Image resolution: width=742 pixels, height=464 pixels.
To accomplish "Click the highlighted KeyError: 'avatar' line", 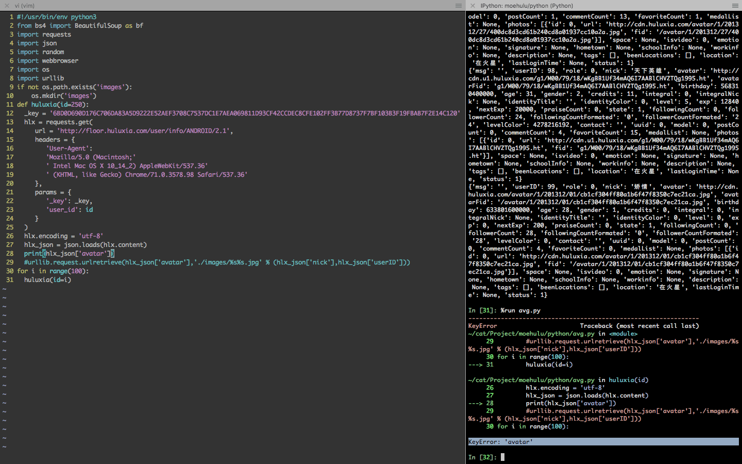I will (x=500, y=442).
